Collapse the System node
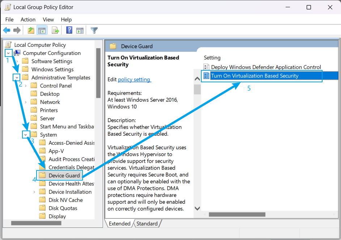Image resolution: width=341 pixels, height=240 pixels. click(x=26, y=135)
